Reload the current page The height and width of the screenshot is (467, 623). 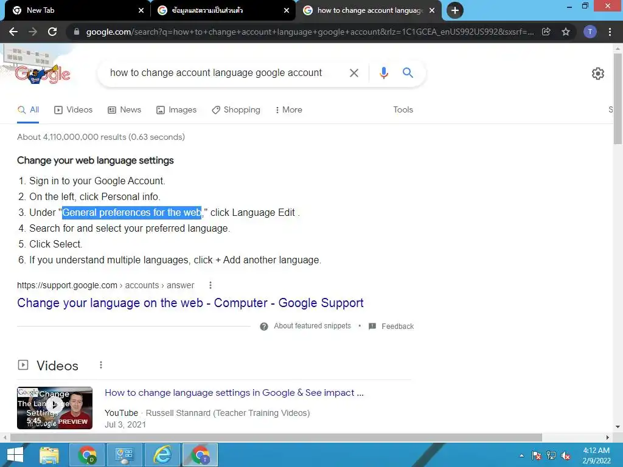tap(52, 32)
